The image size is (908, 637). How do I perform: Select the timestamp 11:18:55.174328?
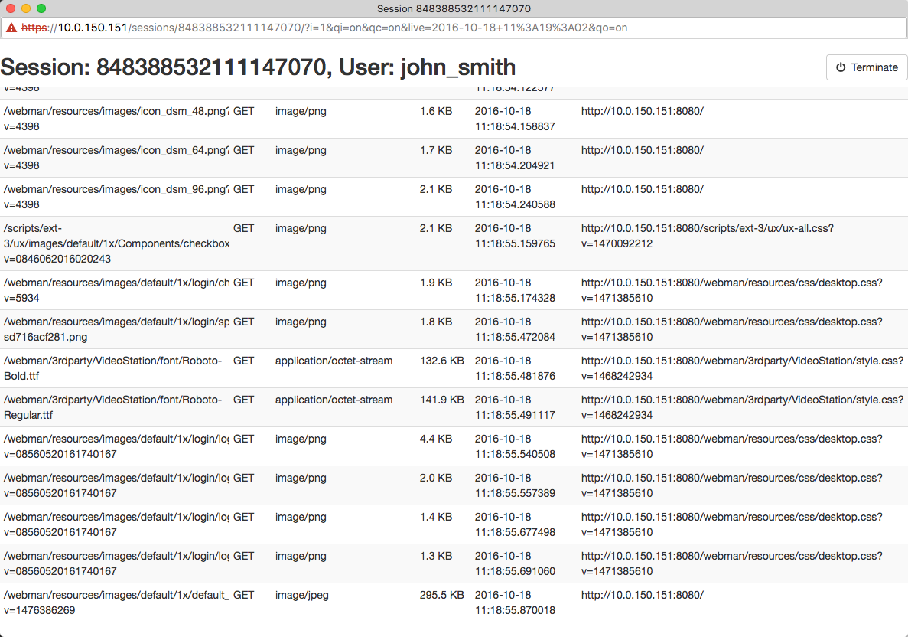point(516,298)
